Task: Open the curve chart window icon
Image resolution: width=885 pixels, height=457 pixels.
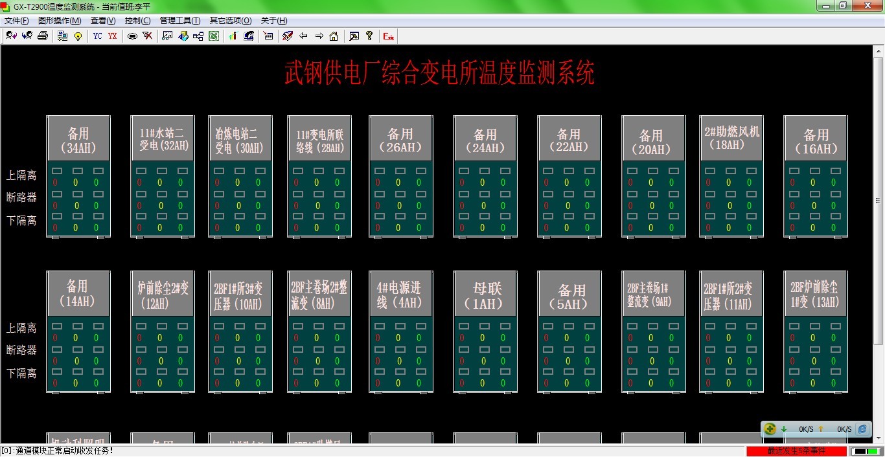Action: 167,36
